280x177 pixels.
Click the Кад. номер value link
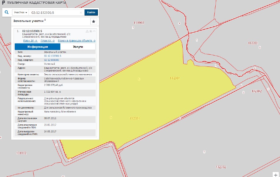pos(53,56)
